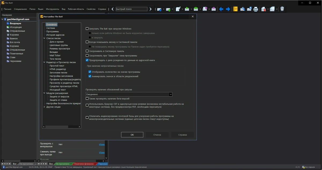Screen dimensions: 322x170
Task: Click the Справка dialog button
Action: tap(182, 135)
